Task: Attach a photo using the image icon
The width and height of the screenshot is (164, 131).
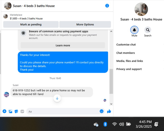Action: point(10,111)
